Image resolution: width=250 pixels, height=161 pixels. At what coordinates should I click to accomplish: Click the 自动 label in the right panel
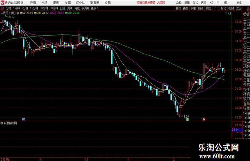[247, 104]
